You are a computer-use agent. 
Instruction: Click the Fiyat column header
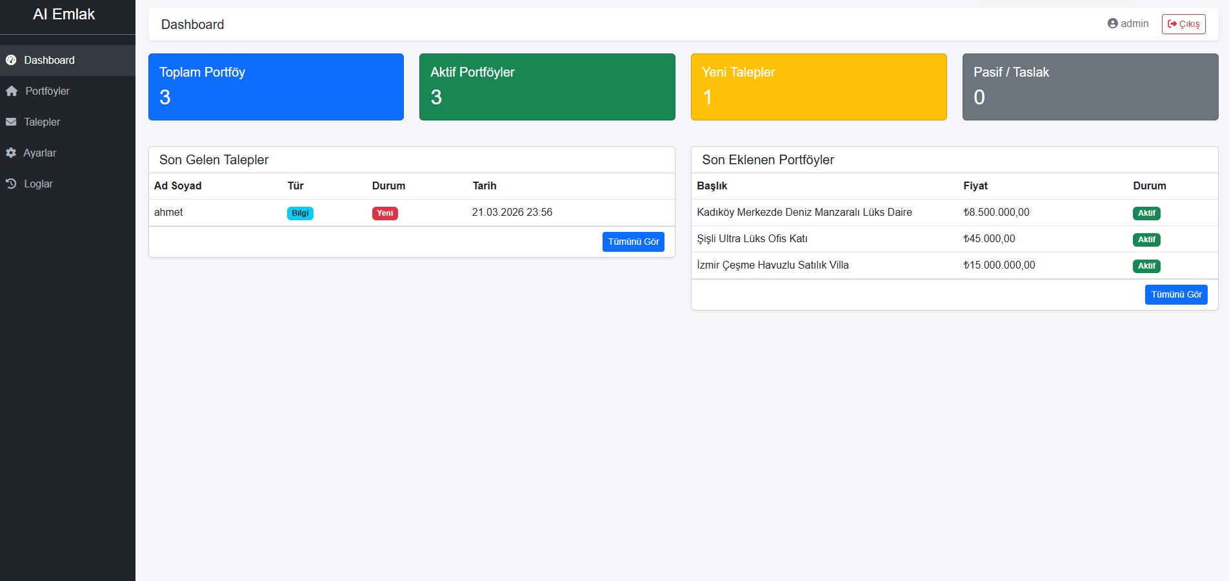975,186
